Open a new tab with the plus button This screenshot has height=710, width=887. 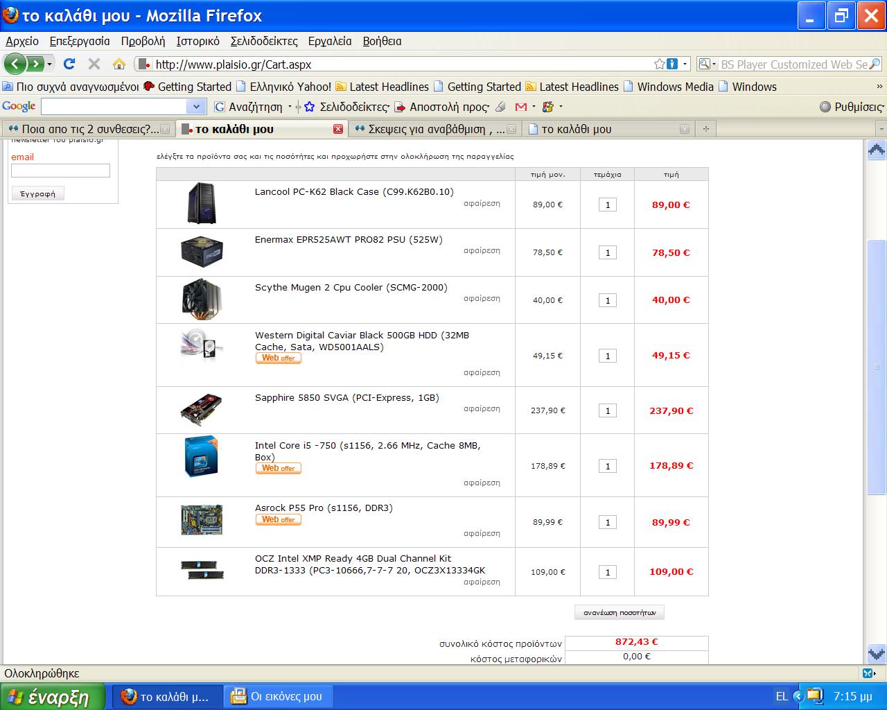(x=706, y=129)
